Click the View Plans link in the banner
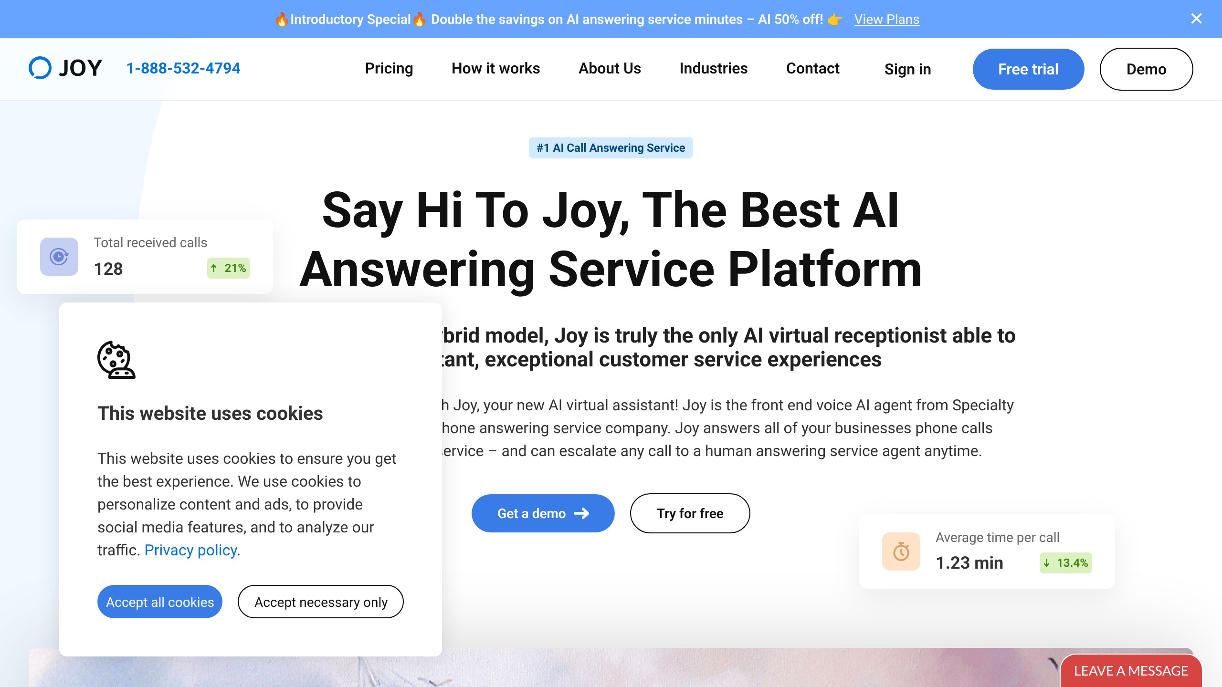The height and width of the screenshot is (687, 1222). 886,19
